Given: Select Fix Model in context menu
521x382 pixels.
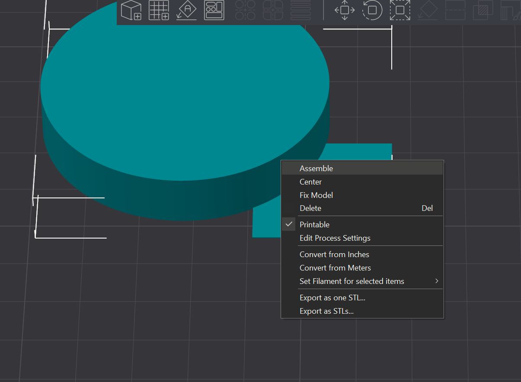Looking at the screenshot, I should click(x=362, y=195).
